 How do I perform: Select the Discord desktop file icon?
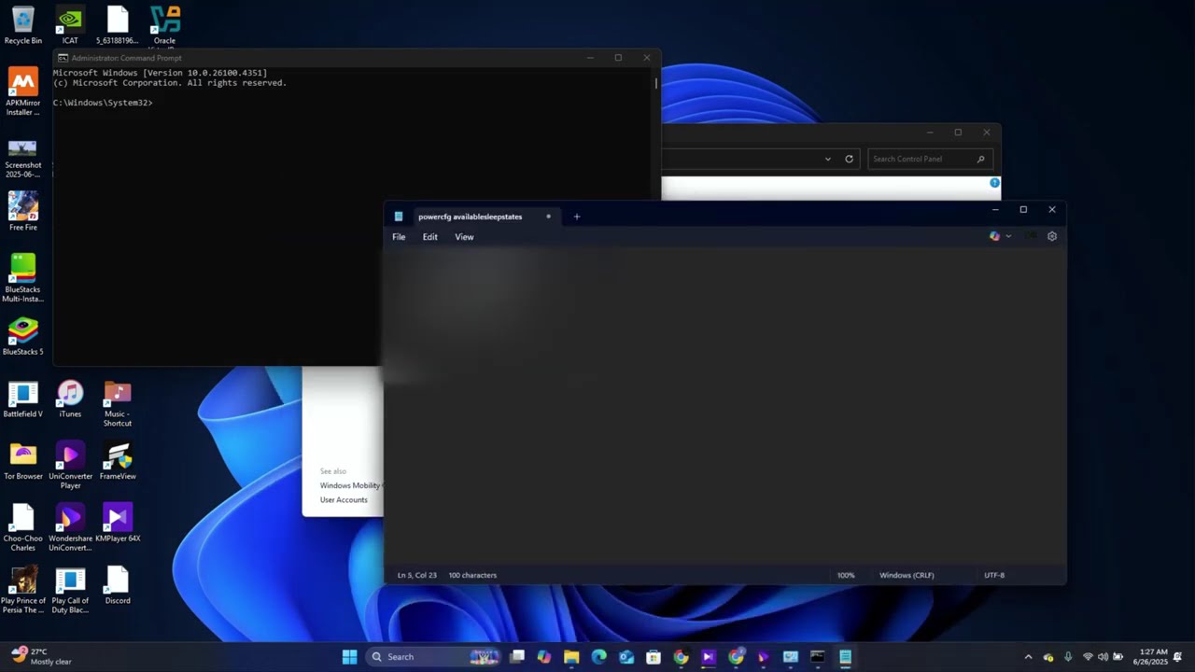click(x=118, y=585)
